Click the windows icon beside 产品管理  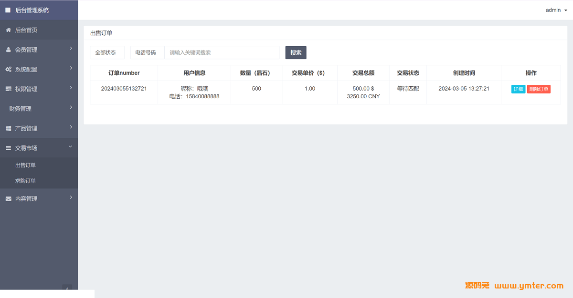[x=8, y=128]
